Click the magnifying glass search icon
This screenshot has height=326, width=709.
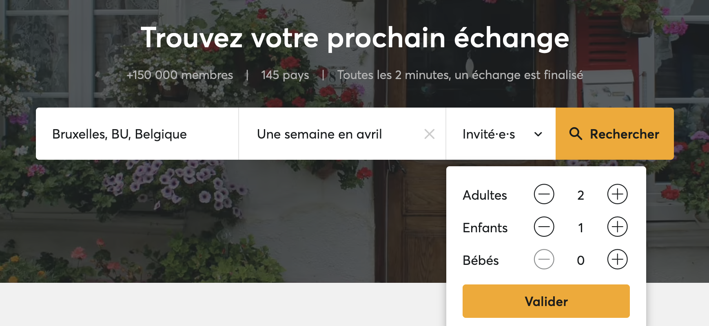(x=577, y=134)
